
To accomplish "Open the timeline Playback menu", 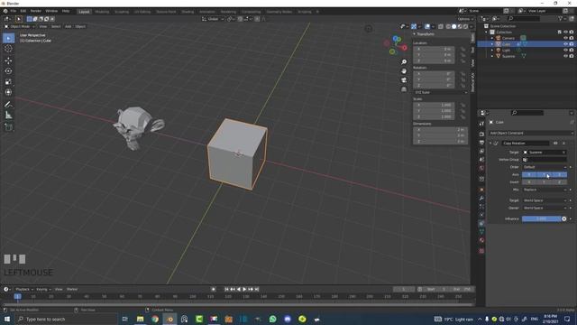I will (x=24, y=289).
